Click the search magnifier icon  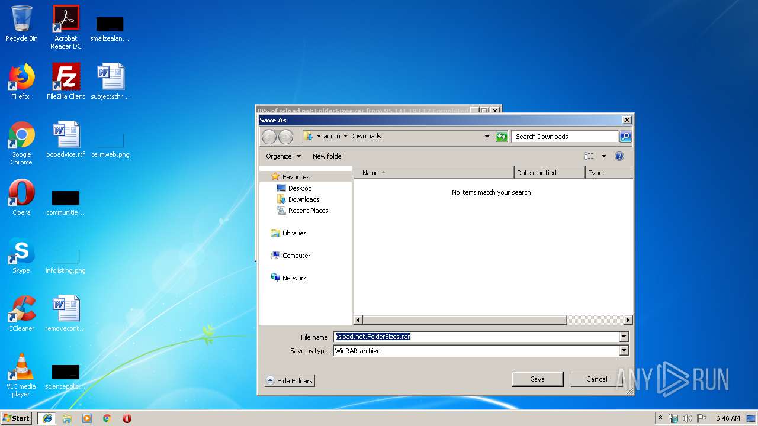pos(625,137)
